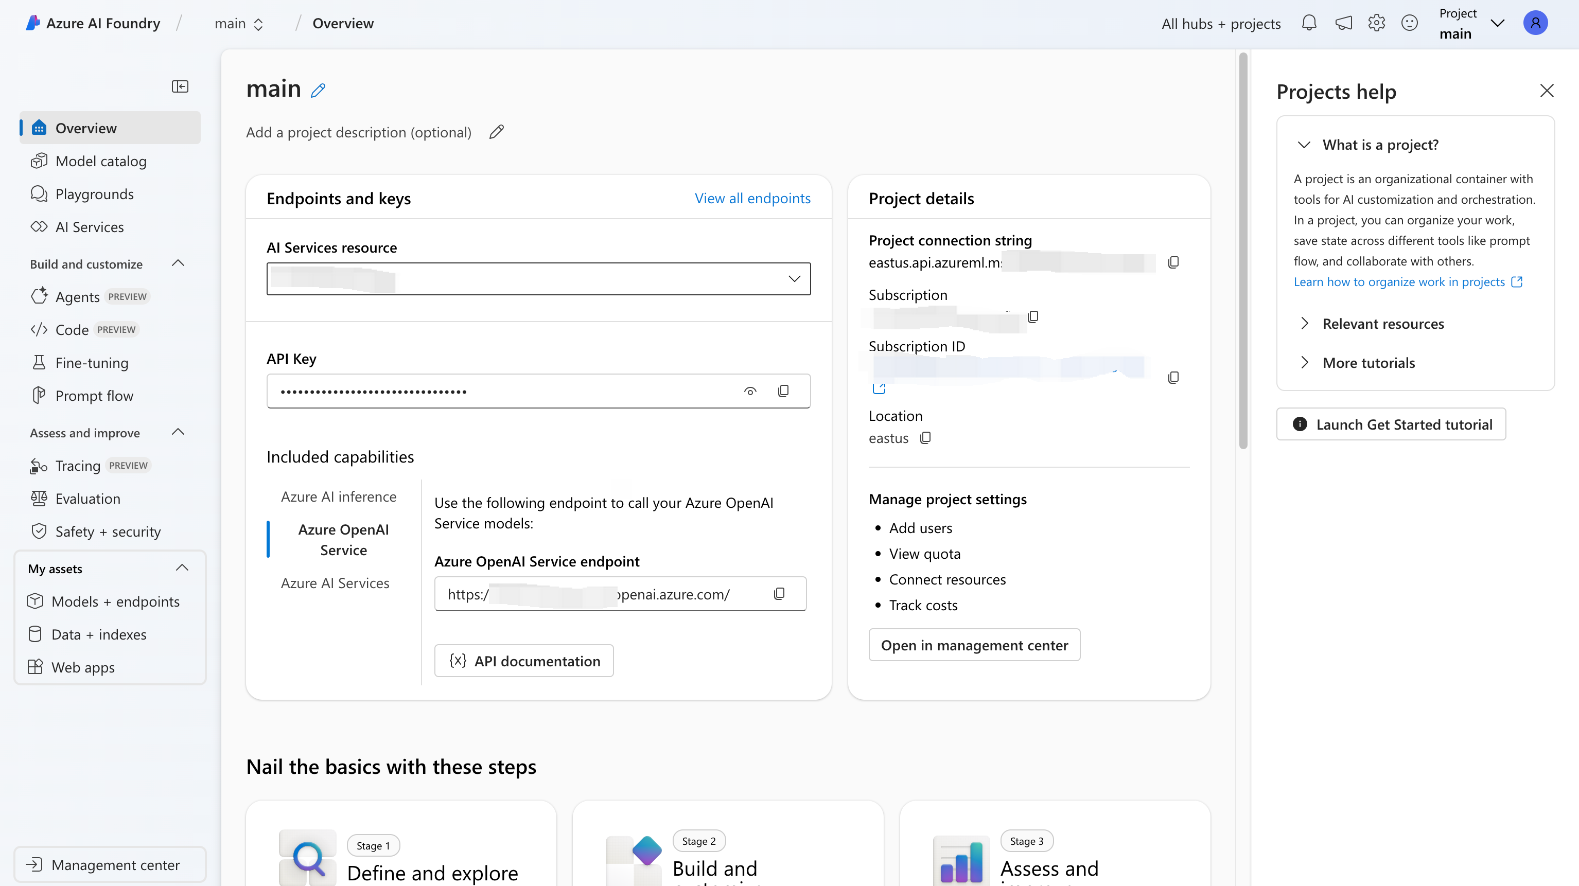Select the Azure AI Services capability tab
This screenshot has height=886, width=1579.
click(335, 583)
